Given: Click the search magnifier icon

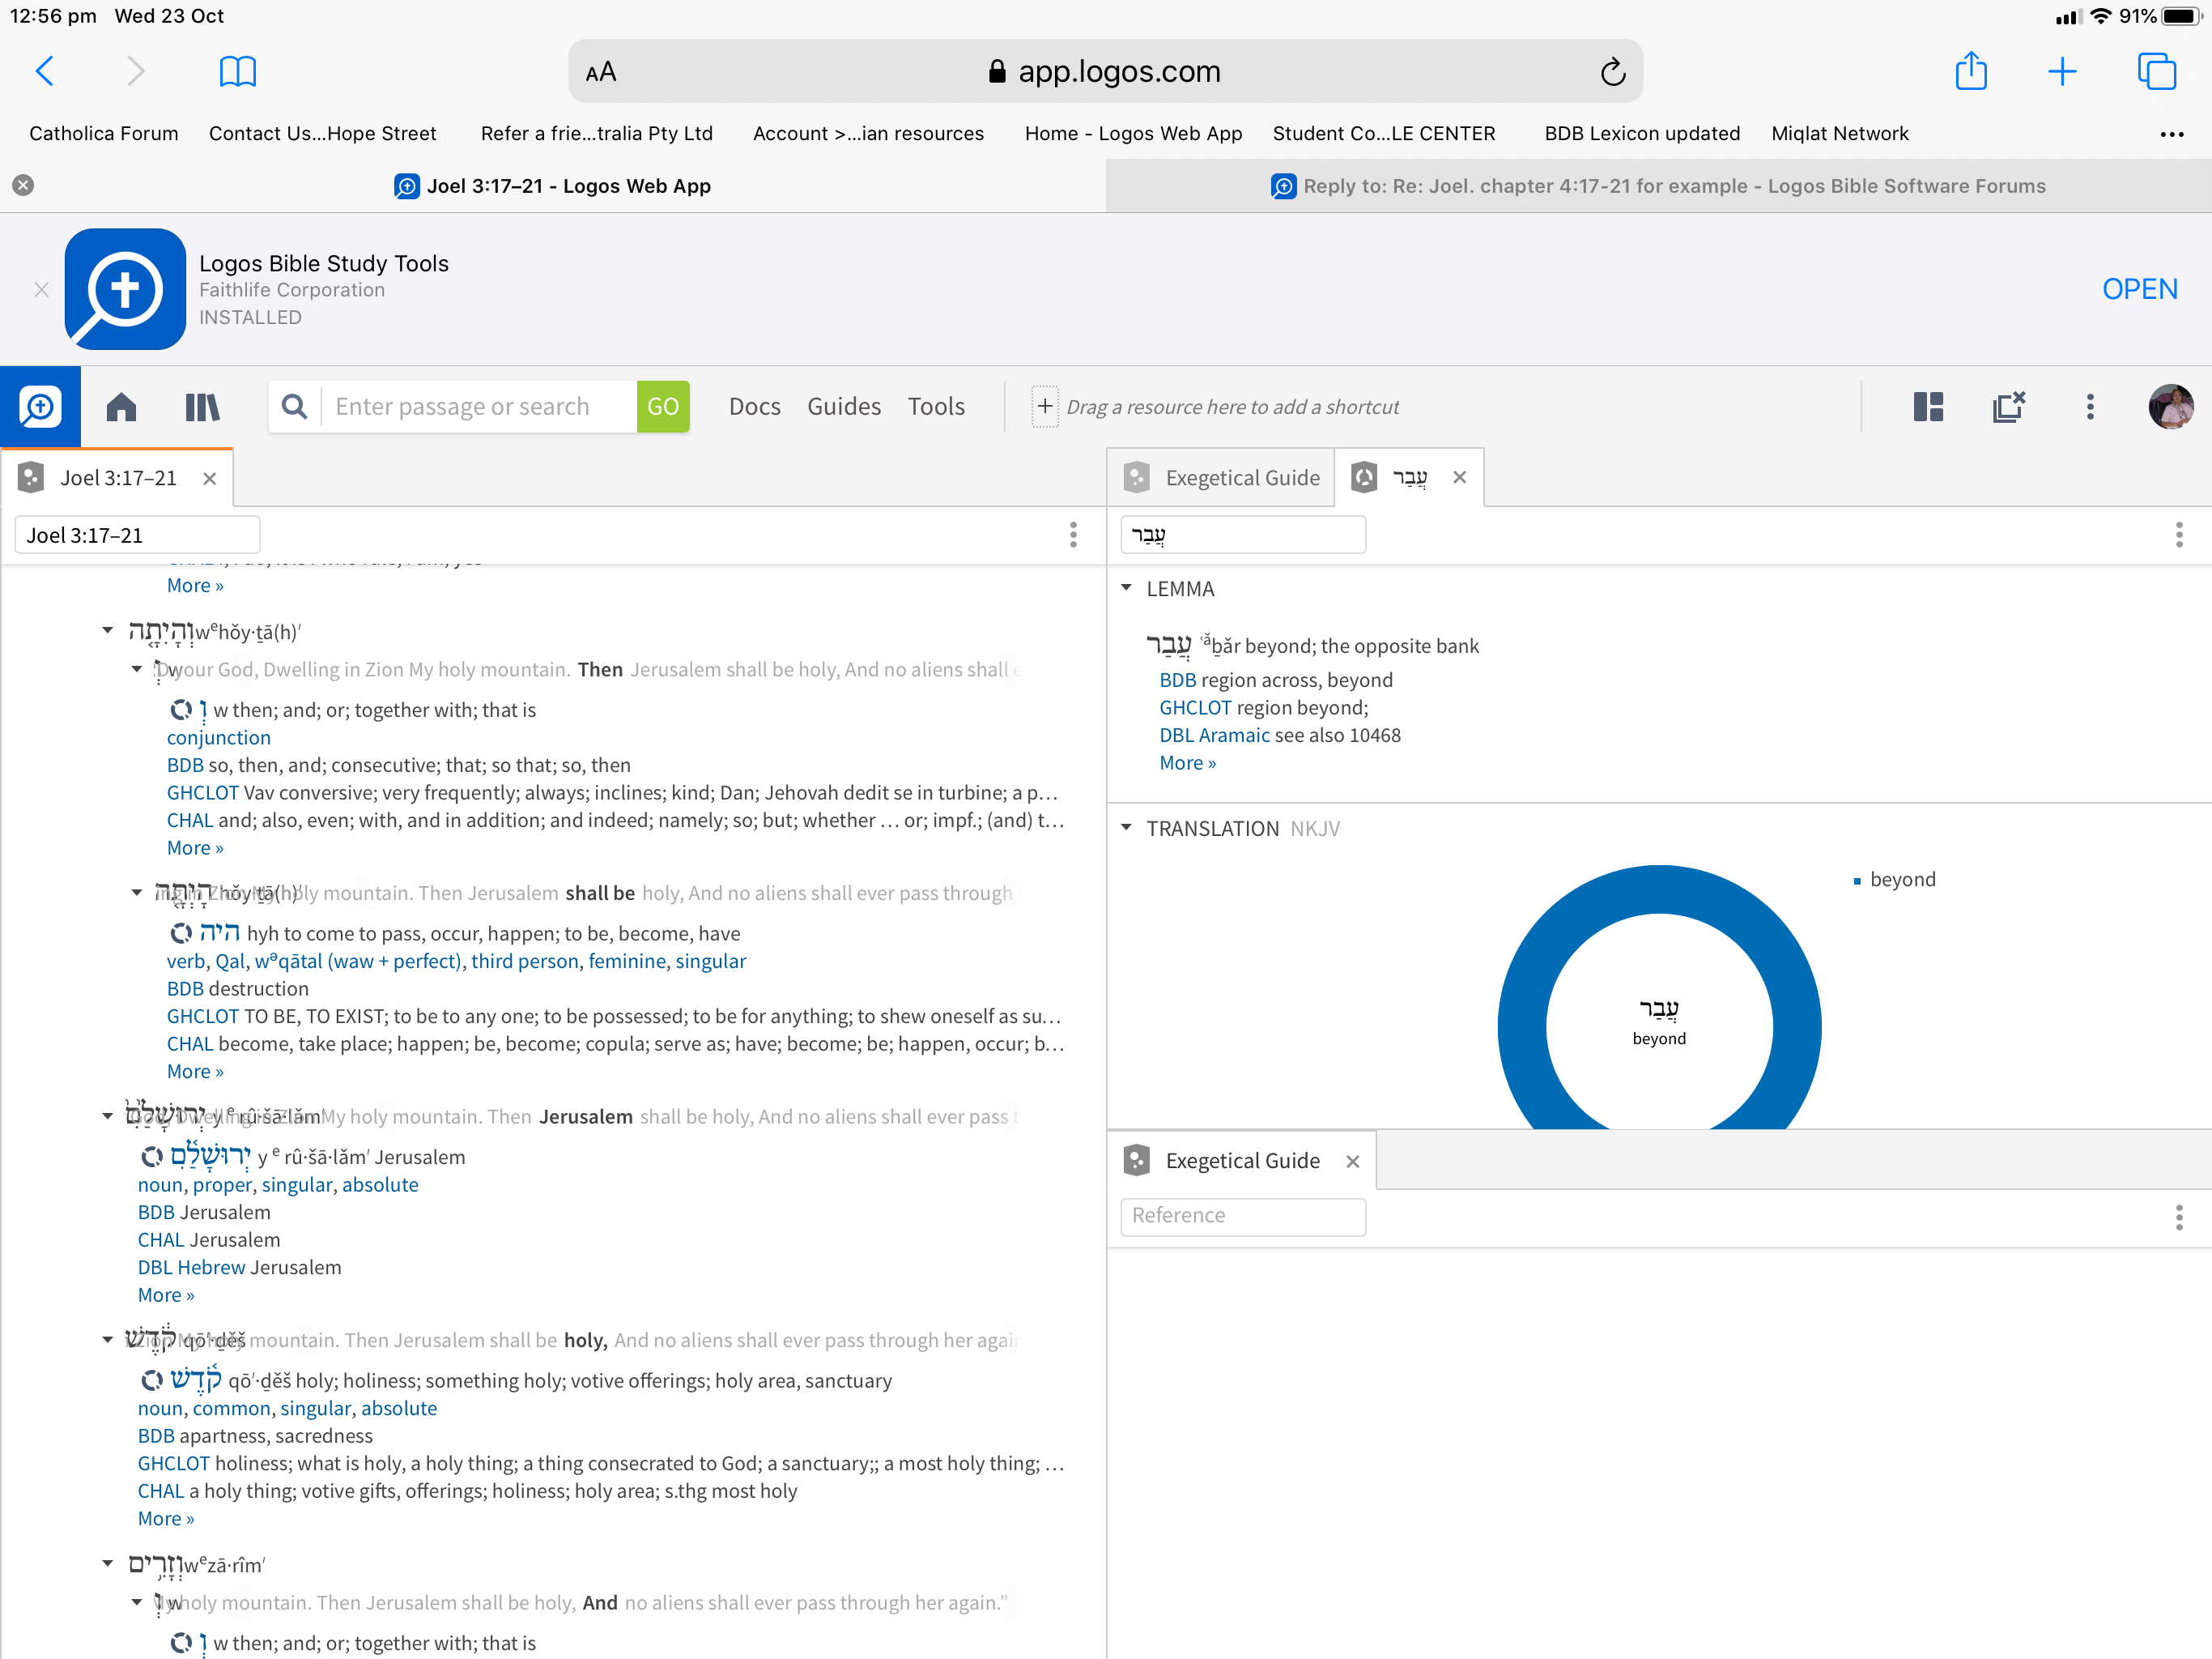Looking at the screenshot, I should 294,407.
